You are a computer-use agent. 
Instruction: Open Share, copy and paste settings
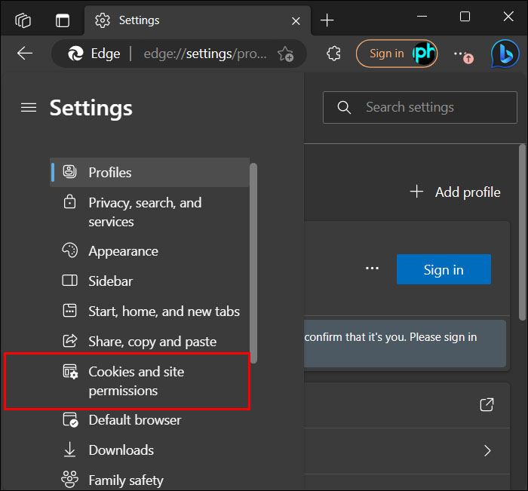pos(150,342)
